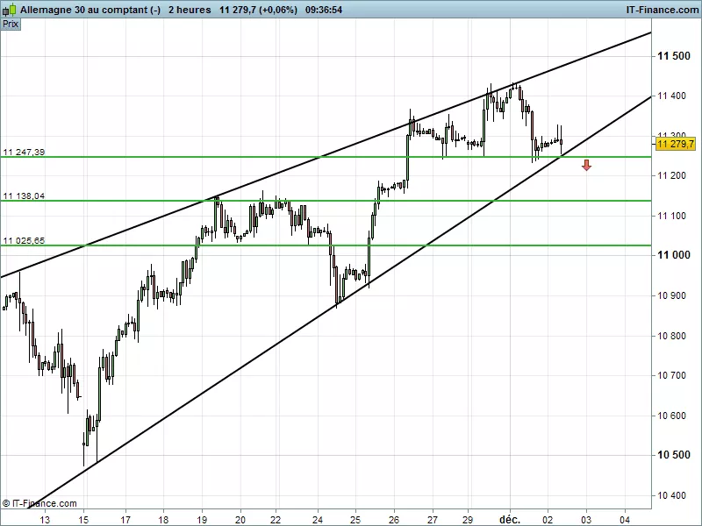
Task: Click the 13 date label on the time axis
Action: pyautogui.click(x=45, y=519)
